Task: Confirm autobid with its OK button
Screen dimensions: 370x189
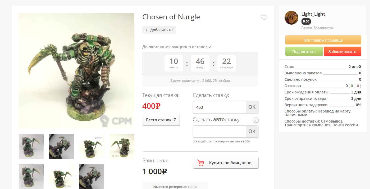Action: (252, 132)
